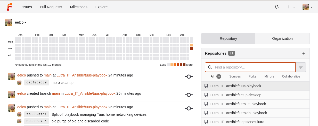
Task: Click the Forgejo logo icon
Action: 10,7
